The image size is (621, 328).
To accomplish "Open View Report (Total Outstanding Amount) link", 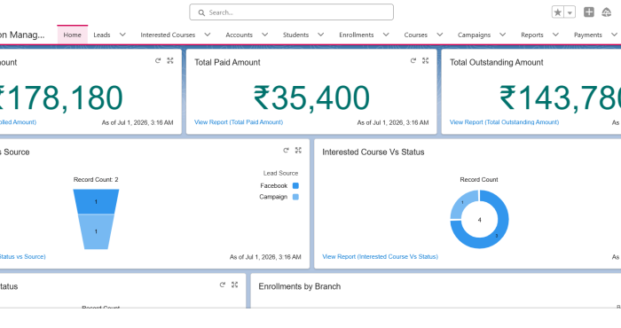I will [x=504, y=122].
